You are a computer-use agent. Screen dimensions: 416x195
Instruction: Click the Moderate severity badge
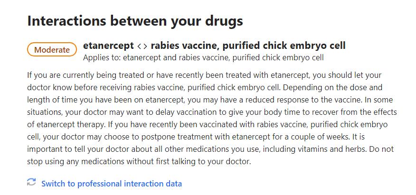[52, 49]
